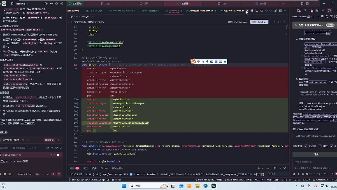Open the Sogou input method toolbar logo
Viewport: 337px width, 190px height.
[x=193, y=61]
